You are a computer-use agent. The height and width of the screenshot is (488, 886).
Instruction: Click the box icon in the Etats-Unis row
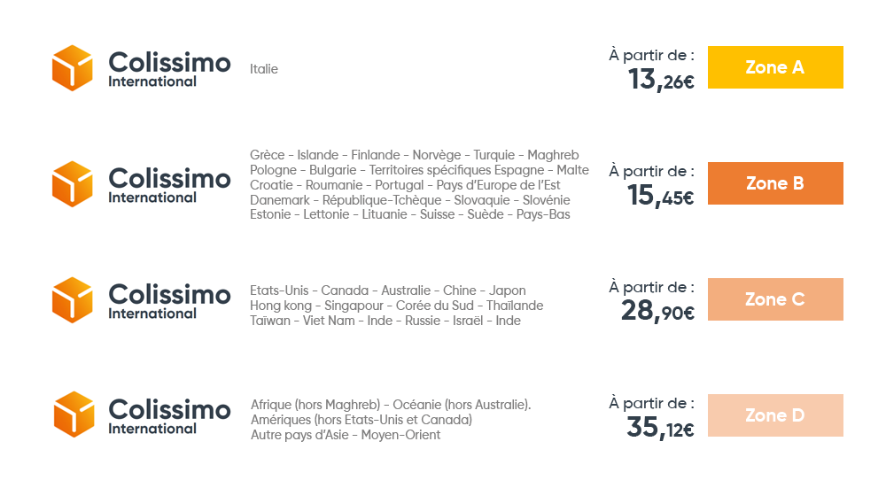[73, 300]
